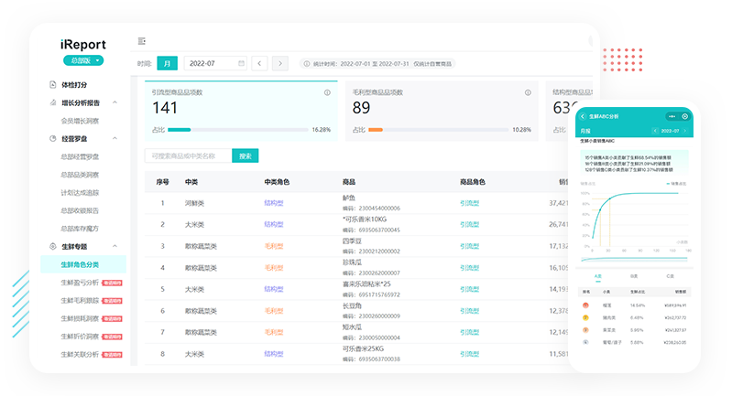Screen dimensions: 732x396
Task: Click the 搜索 search button
Action: (x=246, y=155)
